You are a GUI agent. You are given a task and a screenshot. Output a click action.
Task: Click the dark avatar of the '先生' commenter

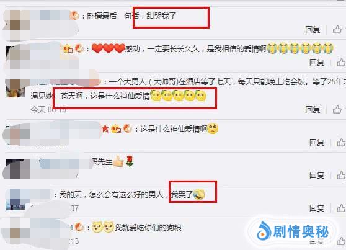[x=16, y=169]
